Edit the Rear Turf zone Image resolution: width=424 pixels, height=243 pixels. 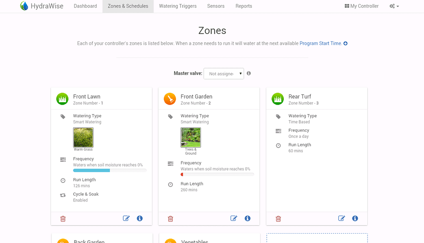coord(341,218)
